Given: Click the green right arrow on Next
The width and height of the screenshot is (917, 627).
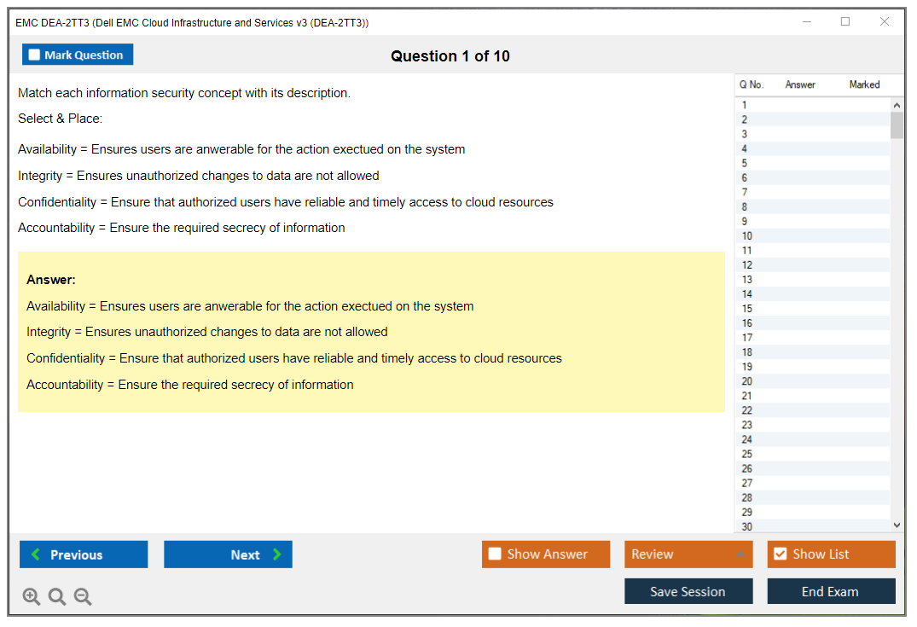Looking at the screenshot, I should click(x=277, y=554).
